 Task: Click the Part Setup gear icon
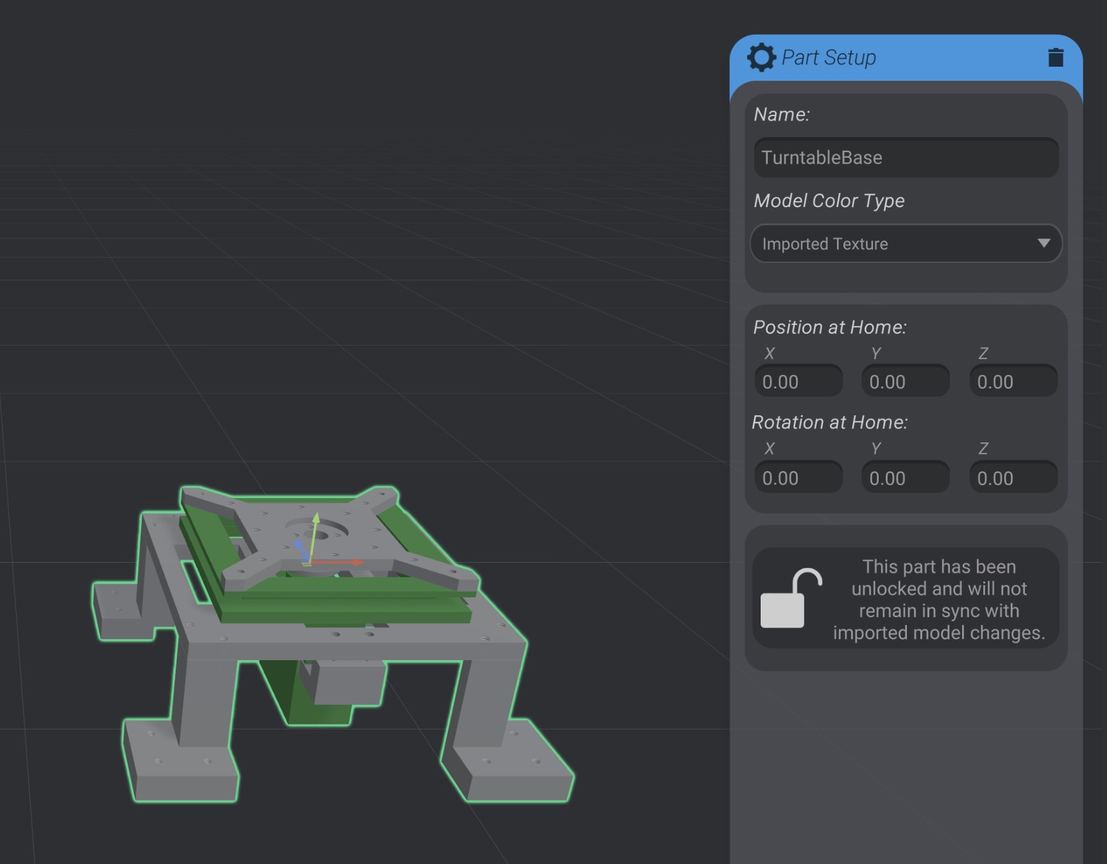click(763, 56)
